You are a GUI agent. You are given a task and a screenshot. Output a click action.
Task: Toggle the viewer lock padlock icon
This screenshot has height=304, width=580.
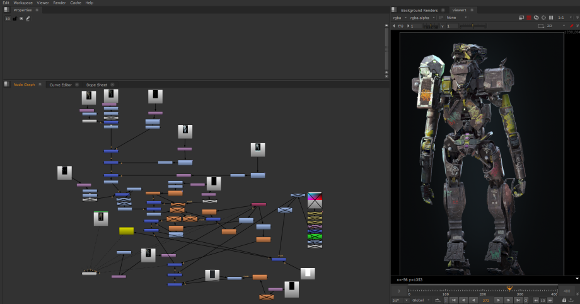[564, 300]
